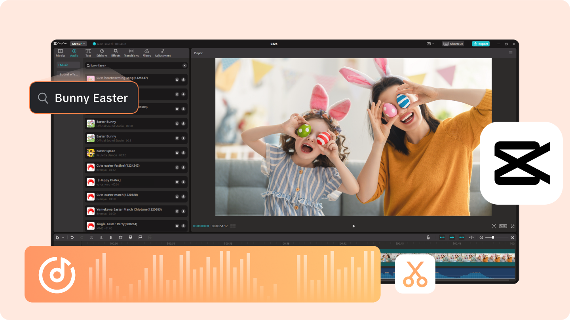Download the 00:30 Easter Bunny track
Image resolution: width=570 pixels, height=320 pixels.
click(x=183, y=124)
